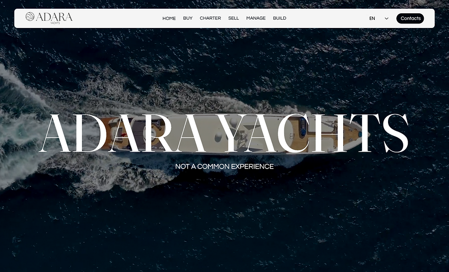Select the MANAGE navigation item
The image size is (449, 272).
pos(256,18)
